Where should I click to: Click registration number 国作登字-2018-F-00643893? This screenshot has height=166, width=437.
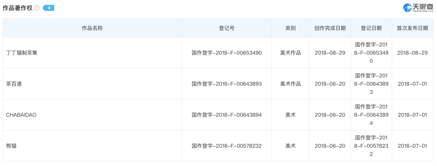(227, 84)
